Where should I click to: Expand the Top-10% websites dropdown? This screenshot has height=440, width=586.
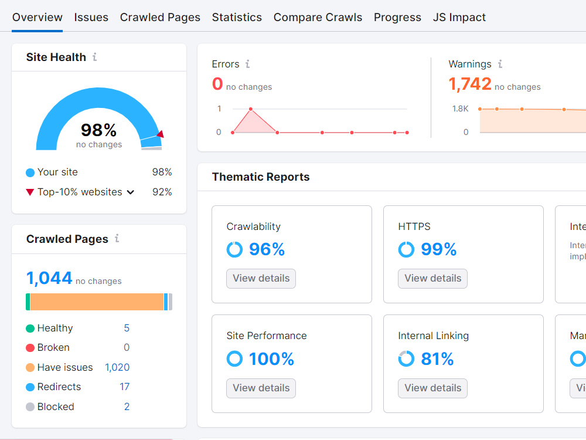click(131, 192)
